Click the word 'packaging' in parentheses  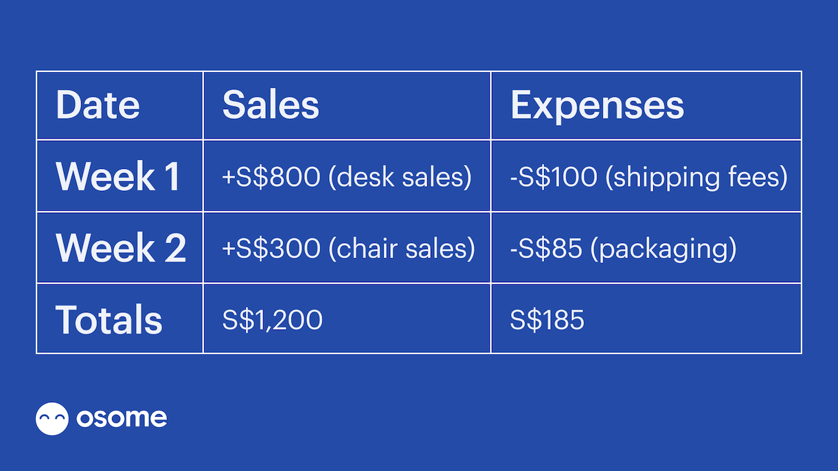(664, 249)
